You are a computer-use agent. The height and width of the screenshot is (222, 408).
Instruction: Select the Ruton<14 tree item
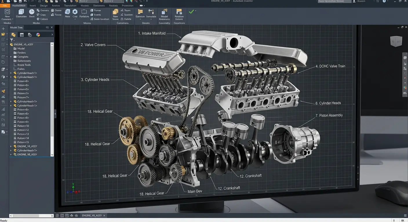click(x=23, y=138)
